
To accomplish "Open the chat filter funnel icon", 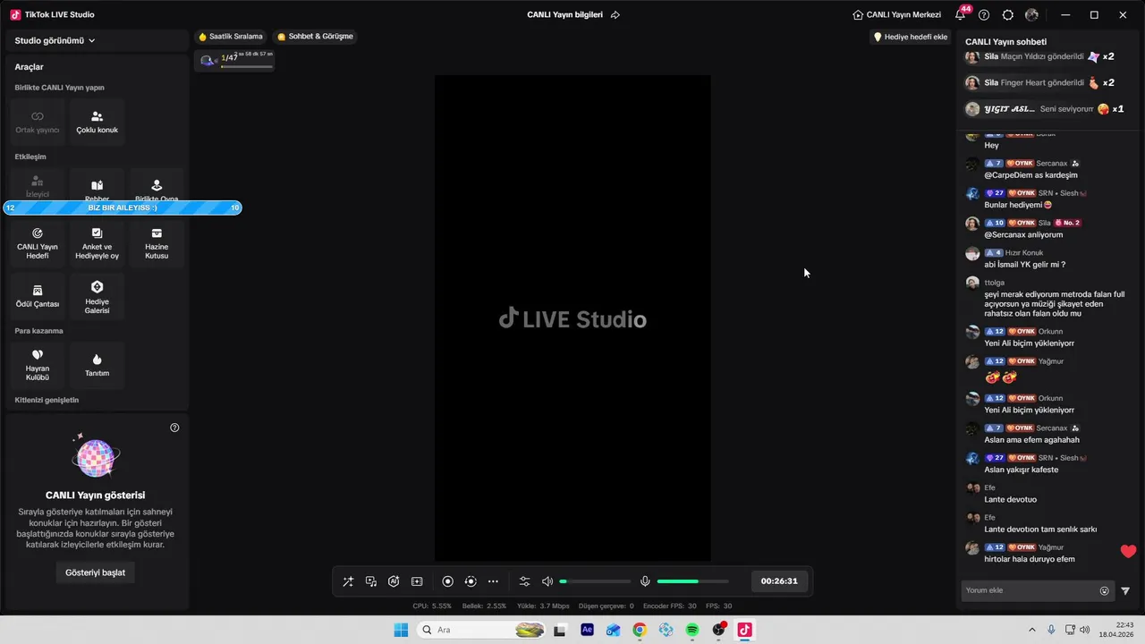I will pyautogui.click(x=1125, y=590).
